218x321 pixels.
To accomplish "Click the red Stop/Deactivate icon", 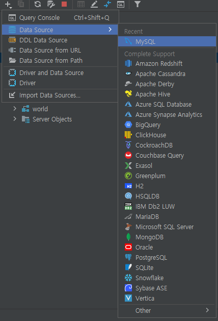I will 64,4.
